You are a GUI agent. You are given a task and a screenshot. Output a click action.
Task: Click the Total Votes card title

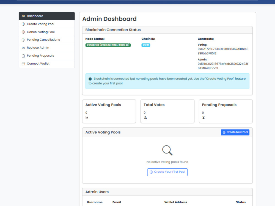coord(154,105)
